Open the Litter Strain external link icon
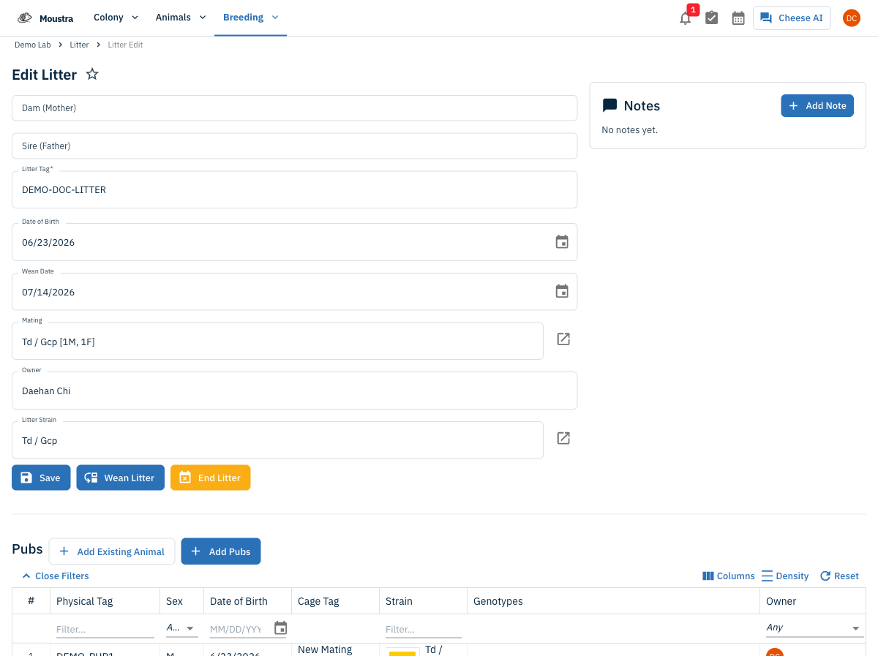 point(563,438)
